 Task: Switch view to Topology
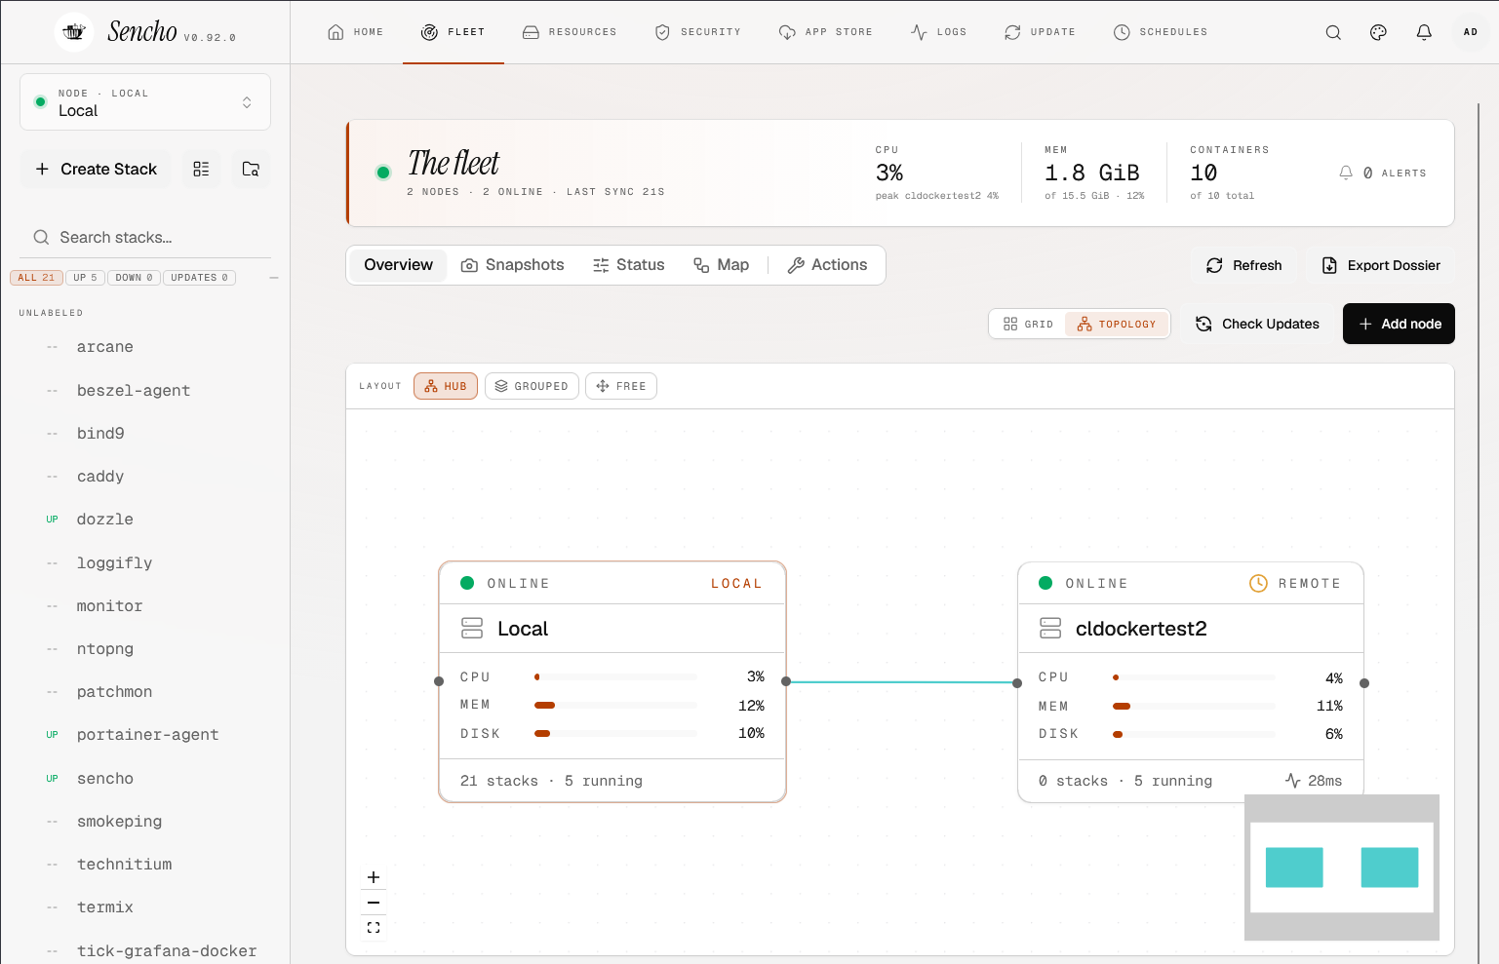1117,324
